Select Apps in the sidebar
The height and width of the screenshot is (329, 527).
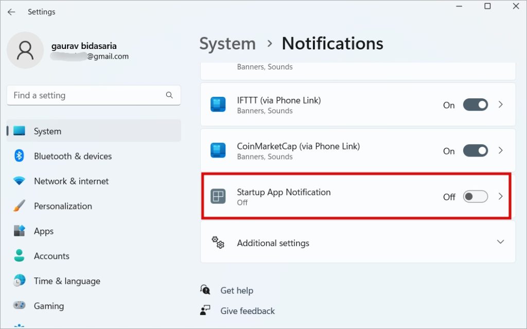tap(44, 231)
